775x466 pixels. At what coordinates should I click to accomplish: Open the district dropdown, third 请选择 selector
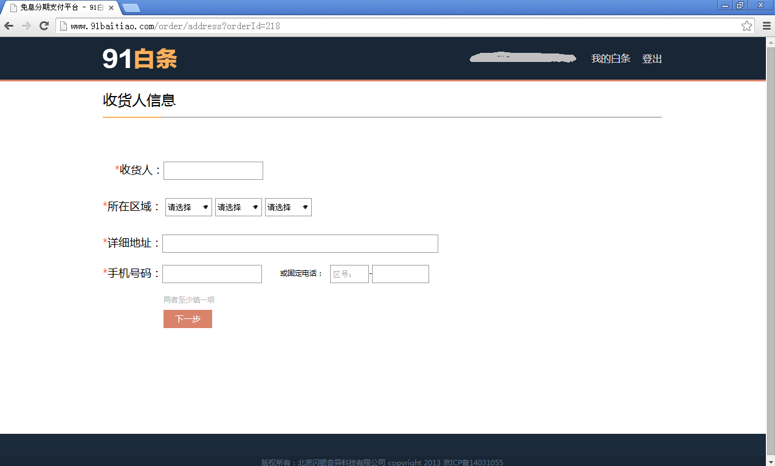(x=288, y=207)
